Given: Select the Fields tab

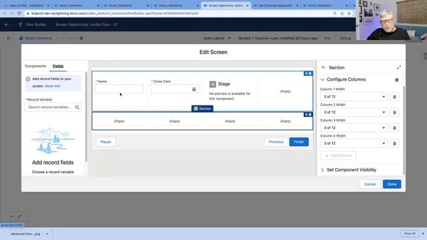Looking at the screenshot, I should (58, 66).
